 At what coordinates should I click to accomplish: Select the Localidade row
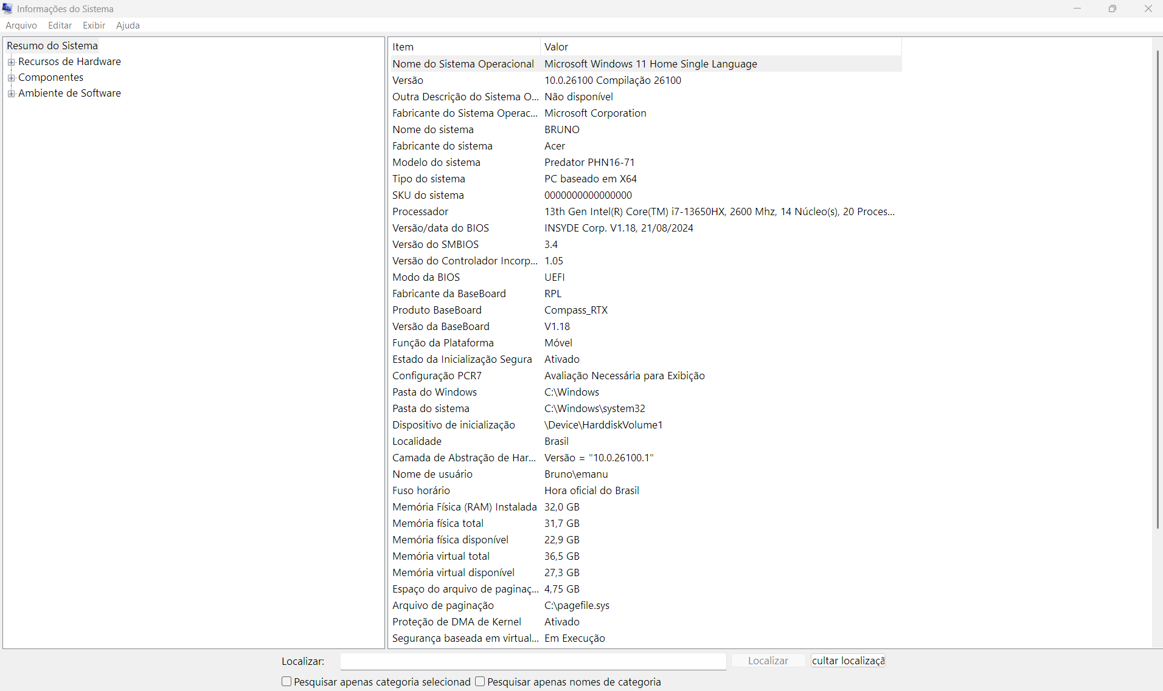pos(645,441)
